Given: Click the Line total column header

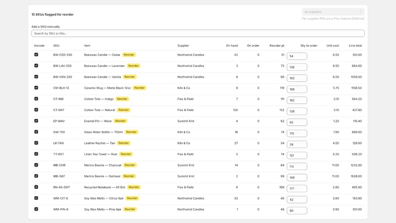Looking at the screenshot, I should [355, 46].
